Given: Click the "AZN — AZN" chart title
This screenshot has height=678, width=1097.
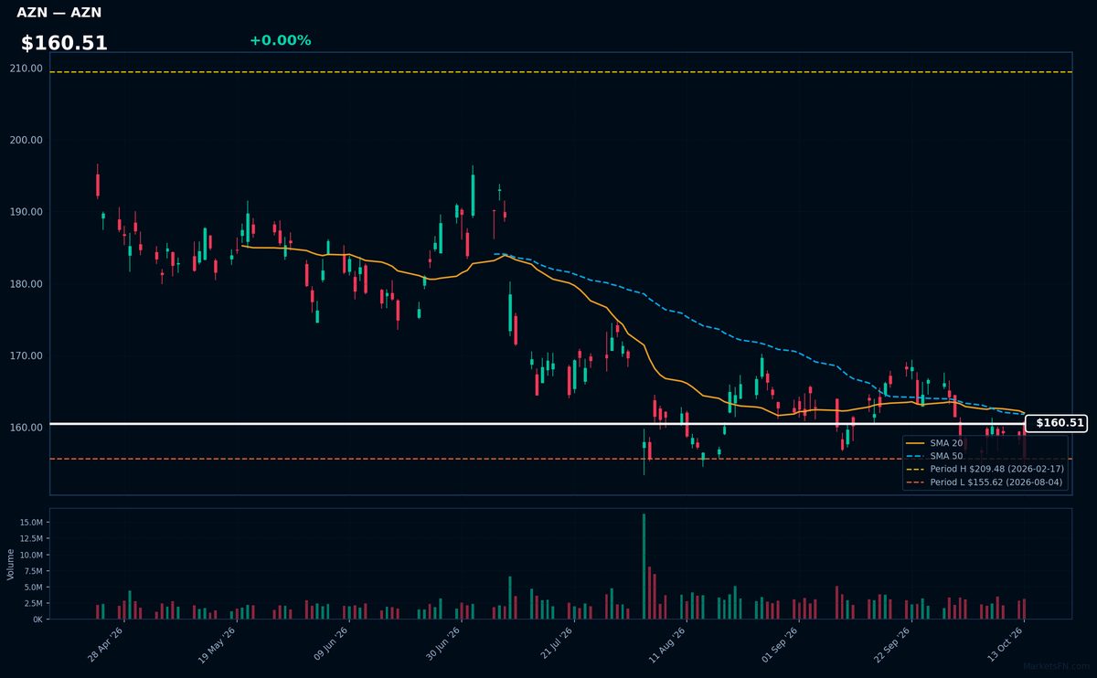Looking at the screenshot, I should click(x=59, y=13).
